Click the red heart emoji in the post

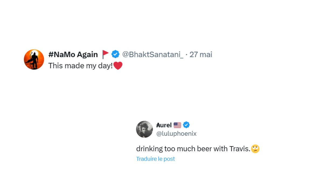pos(118,66)
